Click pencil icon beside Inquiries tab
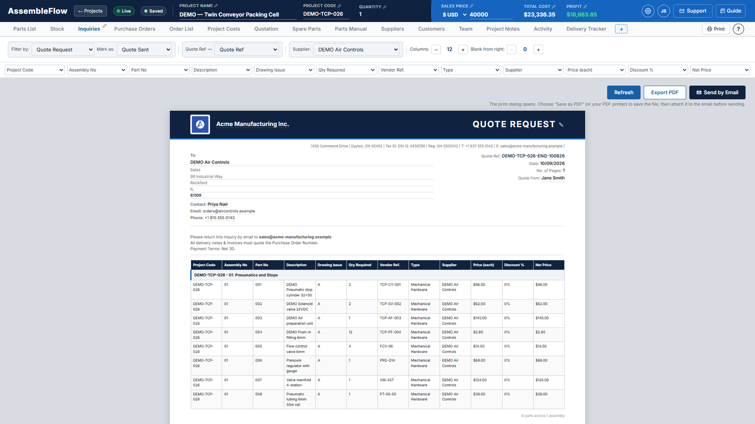The height and width of the screenshot is (424, 755). click(105, 26)
